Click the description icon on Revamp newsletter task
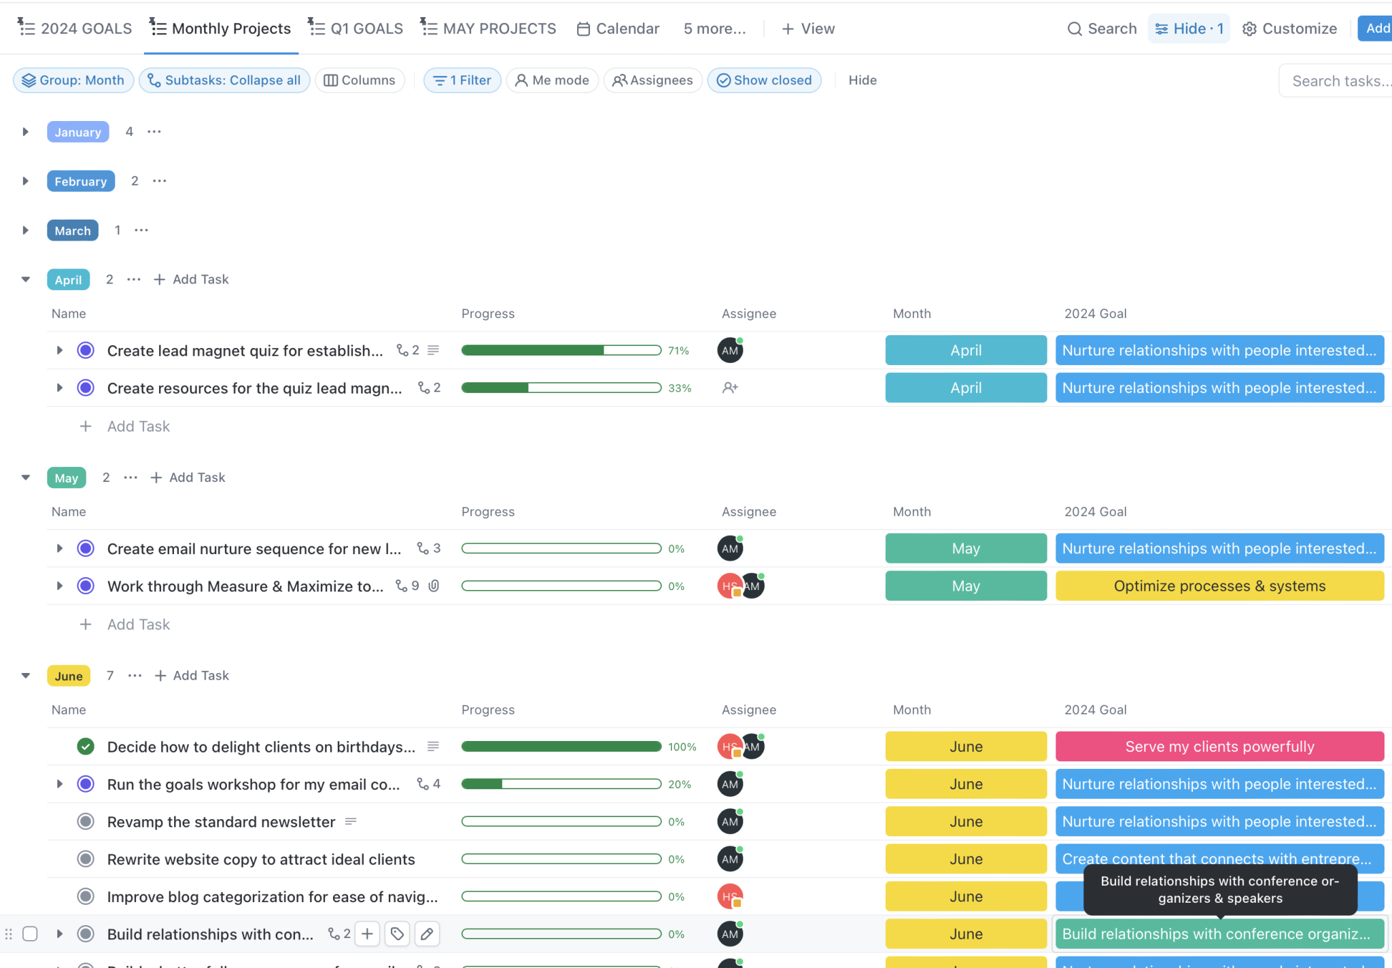The width and height of the screenshot is (1392, 968). 351,822
